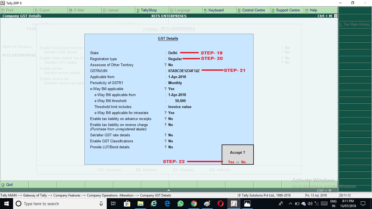Launch Internet Explorer from the taskbar
The height and width of the screenshot is (209, 372).
pos(154,204)
